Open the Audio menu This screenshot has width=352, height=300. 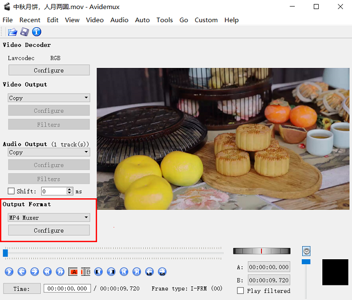coord(119,20)
